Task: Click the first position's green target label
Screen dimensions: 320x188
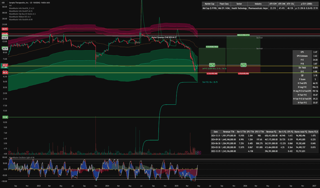Action: [212, 47]
